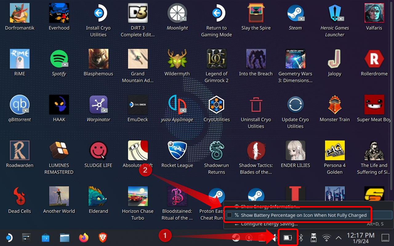
Task: Open Discover software store in taskbar
Action: [x=46, y=238]
